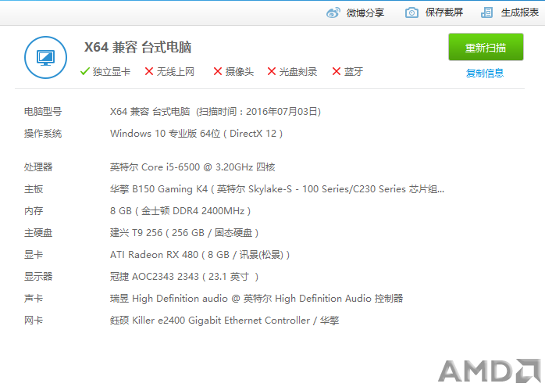Click the AMD logo
Screen dimensions: 545x387
tap(490, 371)
